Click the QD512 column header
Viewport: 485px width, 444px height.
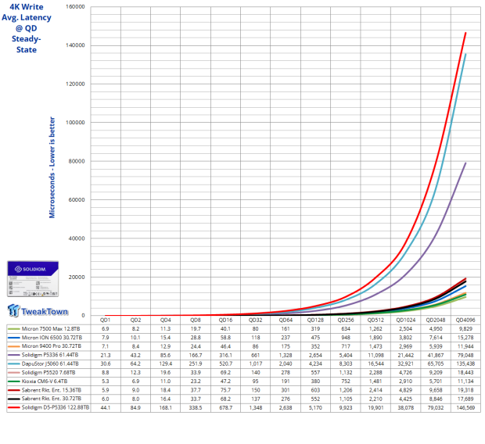pos(375,320)
